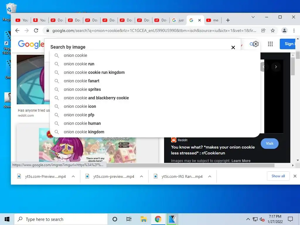300x225 pixels.
Task: Open taskbar clock 7:17 PM
Action: (275, 219)
